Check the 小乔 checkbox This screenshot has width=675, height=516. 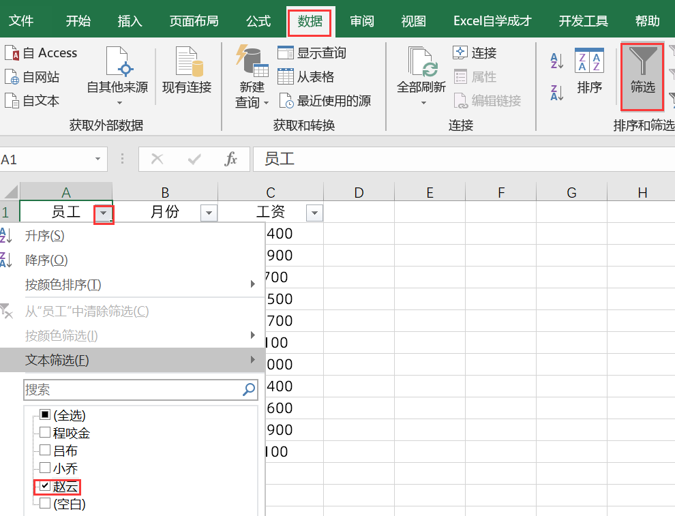tap(45, 468)
